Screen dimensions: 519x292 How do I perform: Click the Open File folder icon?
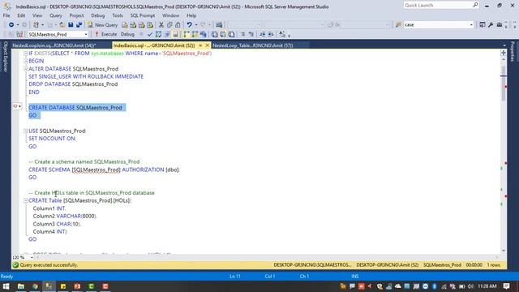[x=62, y=25]
